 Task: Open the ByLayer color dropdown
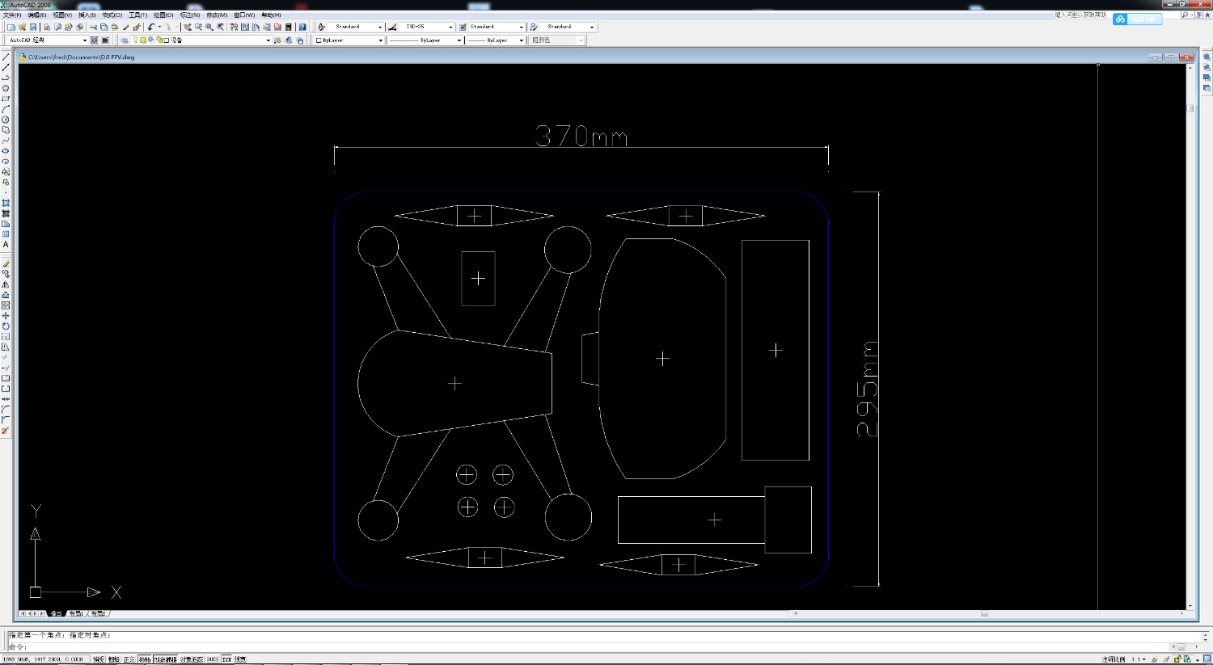click(349, 40)
